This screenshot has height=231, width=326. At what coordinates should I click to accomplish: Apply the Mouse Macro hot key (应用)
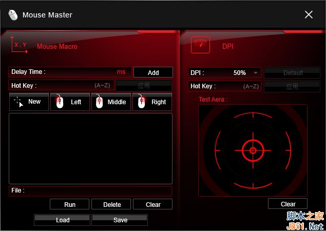pyautogui.click(x=144, y=85)
